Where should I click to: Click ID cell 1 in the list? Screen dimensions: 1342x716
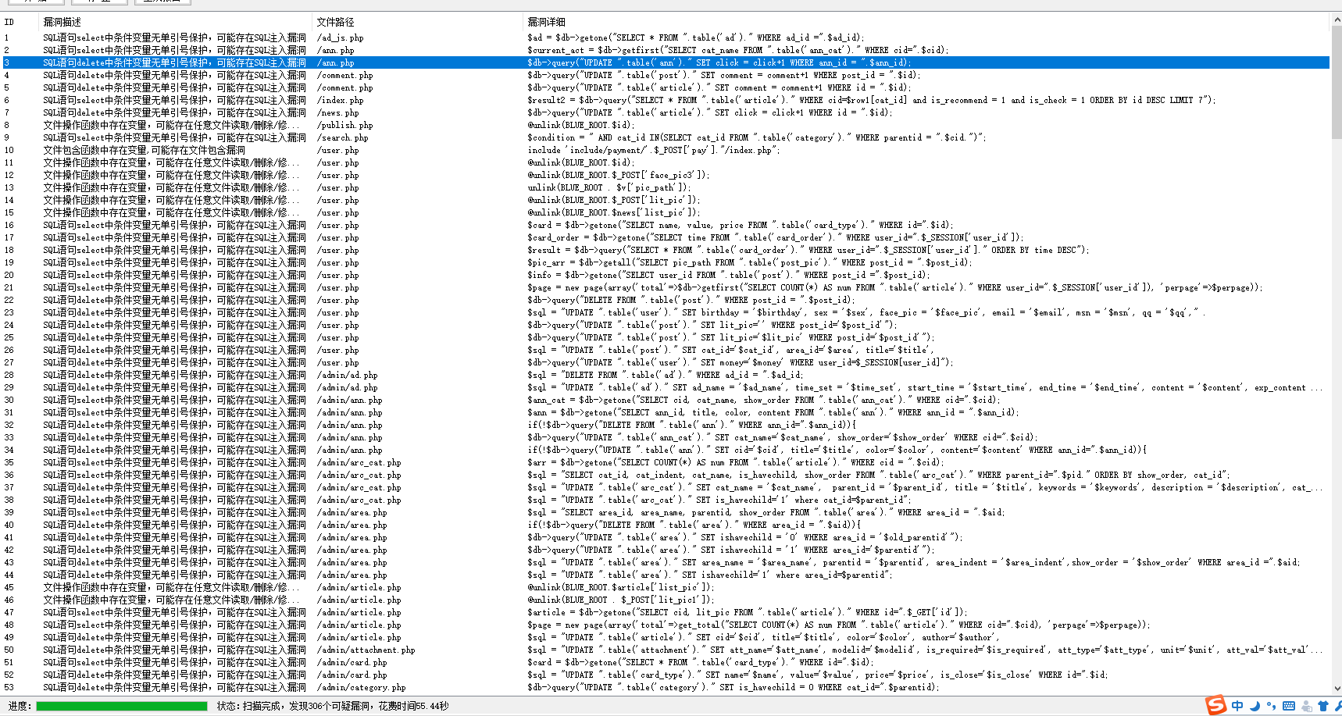click(7, 37)
